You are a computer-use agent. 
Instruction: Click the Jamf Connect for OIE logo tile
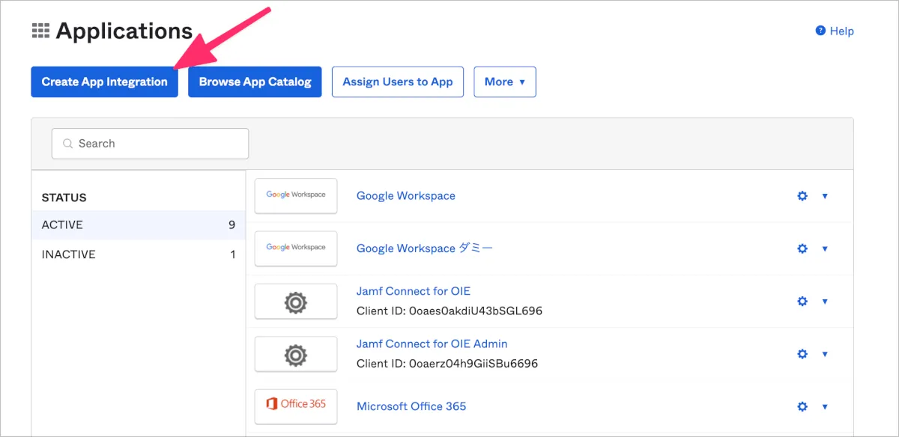[x=296, y=302]
